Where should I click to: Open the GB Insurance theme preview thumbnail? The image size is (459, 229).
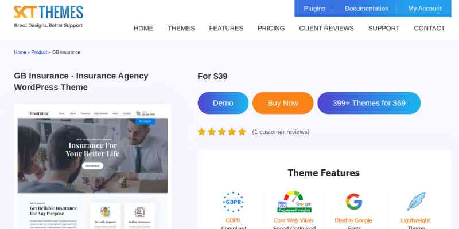[x=92, y=167]
